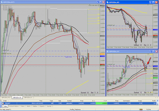
Task: Sort orders by the Swap column header
Action: coord(137,101)
